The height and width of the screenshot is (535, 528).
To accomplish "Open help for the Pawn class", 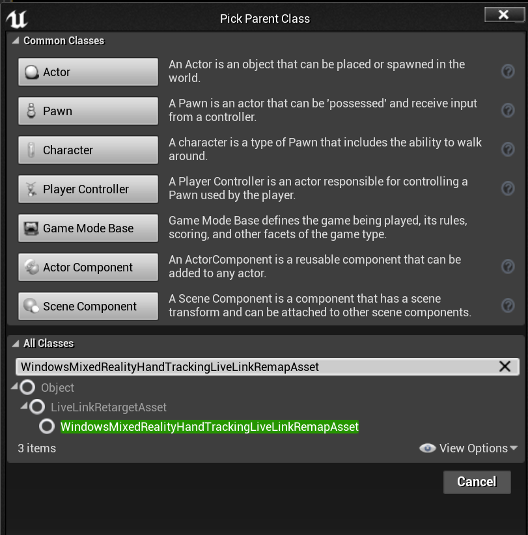I will tap(508, 110).
